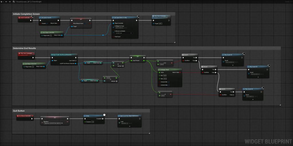Select FinishScreen_BP in the breadcrumb

pyautogui.click(x=23, y=1)
